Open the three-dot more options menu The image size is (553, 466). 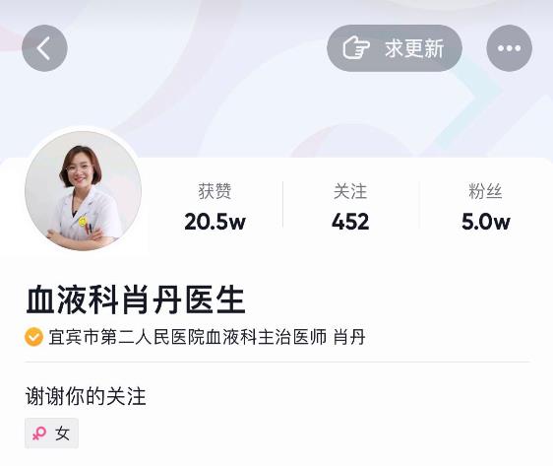tap(509, 48)
